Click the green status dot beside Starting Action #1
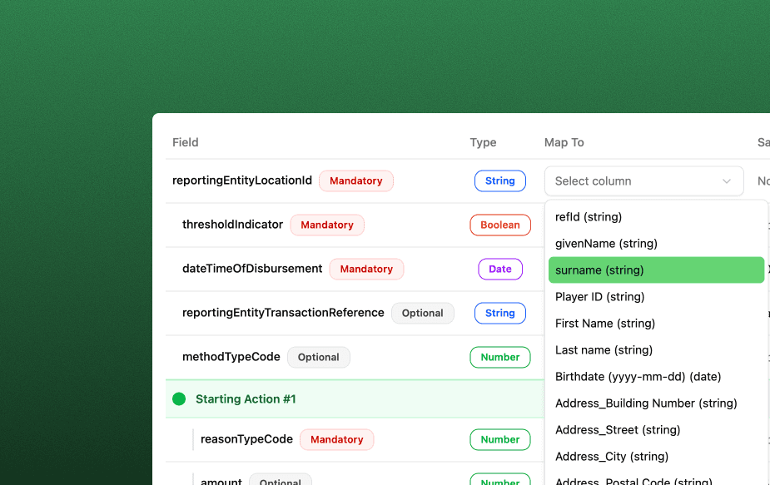 point(178,398)
